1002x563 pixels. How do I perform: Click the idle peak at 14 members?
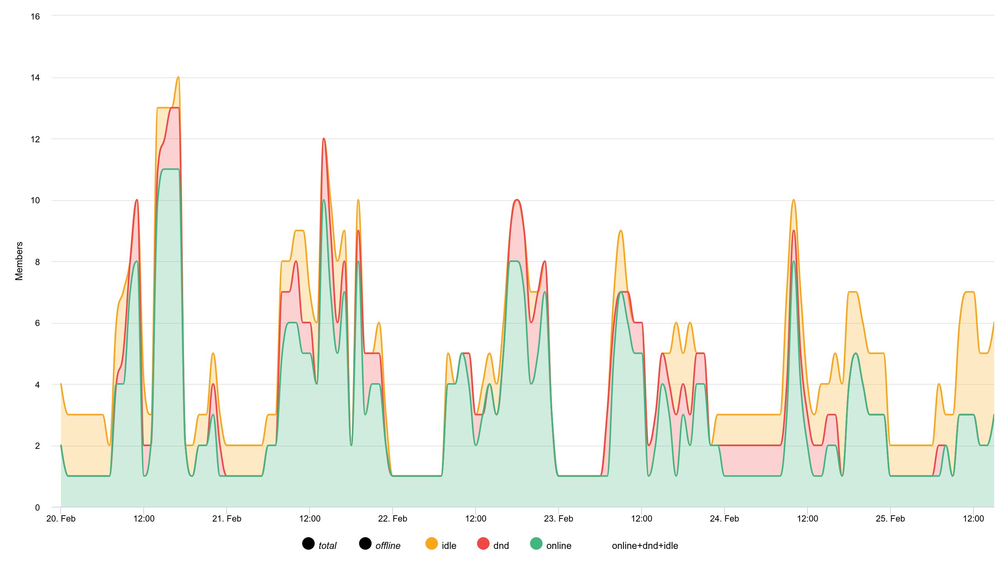point(178,77)
